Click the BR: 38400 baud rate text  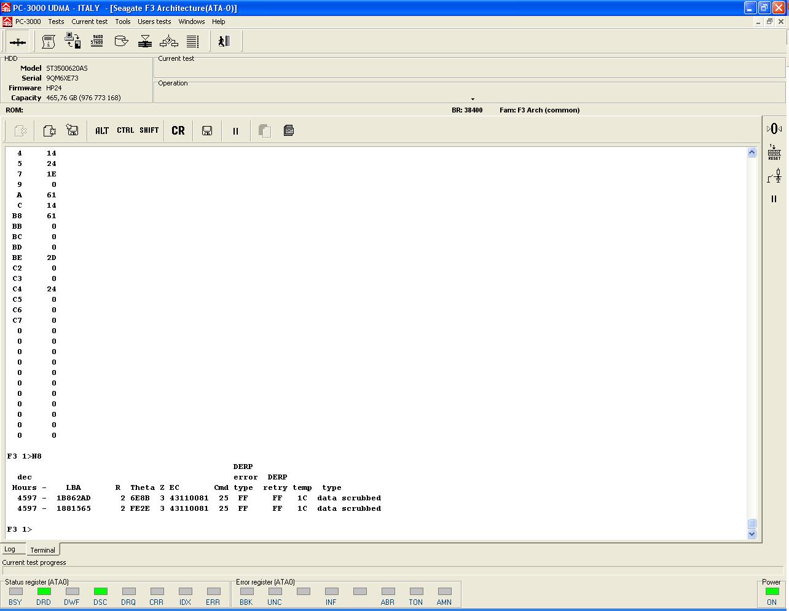467,110
